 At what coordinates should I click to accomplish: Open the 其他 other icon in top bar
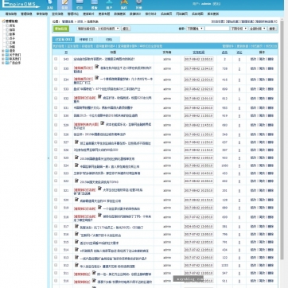[x=139, y=4]
